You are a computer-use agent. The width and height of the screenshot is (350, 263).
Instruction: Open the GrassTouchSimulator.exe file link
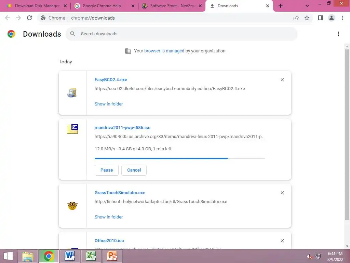[120, 192]
